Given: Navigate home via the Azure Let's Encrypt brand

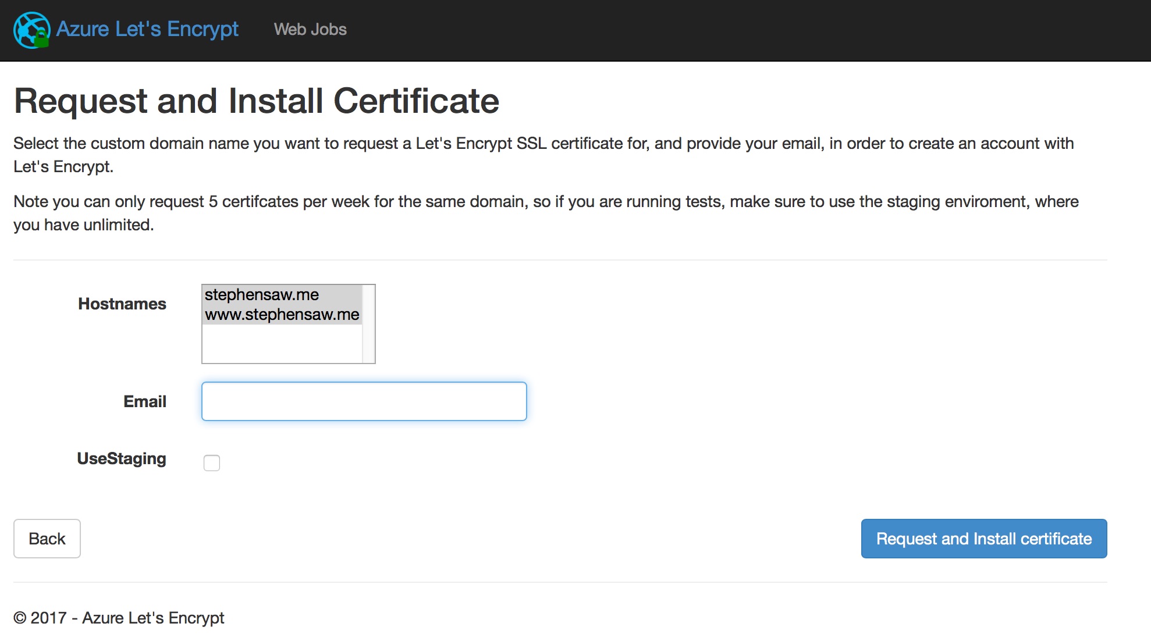Looking at the screenshot, I should coord(145,29).
